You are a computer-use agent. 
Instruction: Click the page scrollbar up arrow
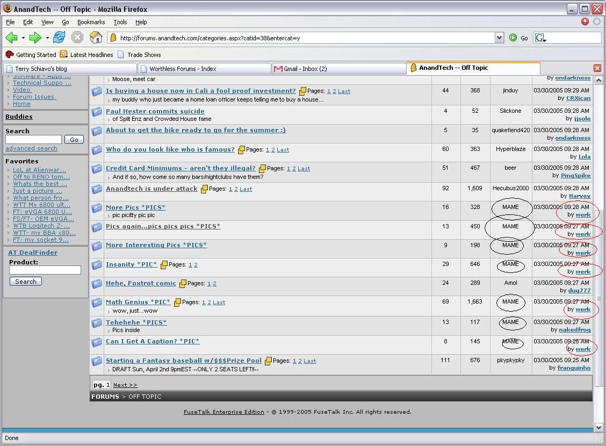pyautogui.click(x=598, y=81)
